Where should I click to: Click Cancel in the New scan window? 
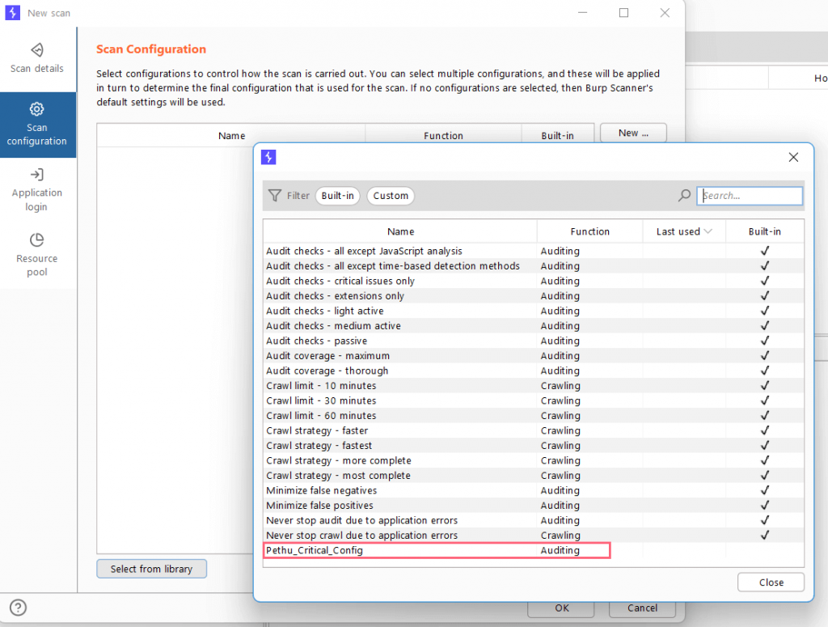point(642,608)
